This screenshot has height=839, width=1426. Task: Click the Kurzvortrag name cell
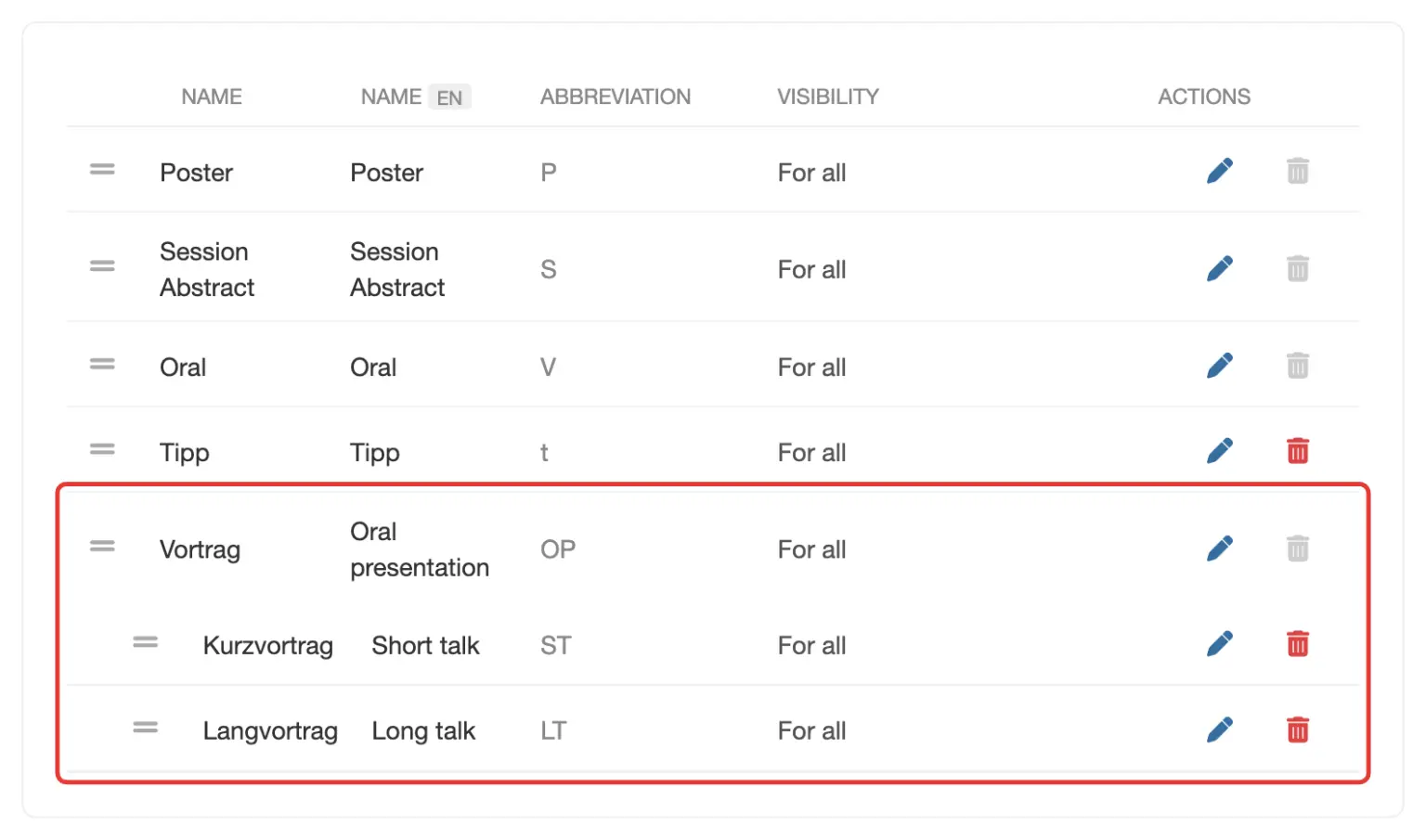point(267,646)
